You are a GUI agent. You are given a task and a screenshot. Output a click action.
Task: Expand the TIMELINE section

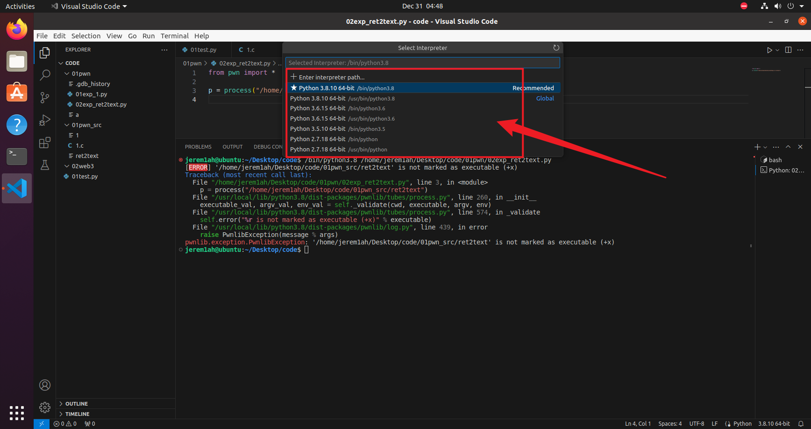[77, 414]
